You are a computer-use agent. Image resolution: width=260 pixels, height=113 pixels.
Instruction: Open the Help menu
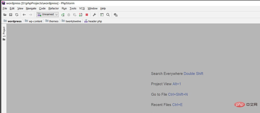[103, 8]
